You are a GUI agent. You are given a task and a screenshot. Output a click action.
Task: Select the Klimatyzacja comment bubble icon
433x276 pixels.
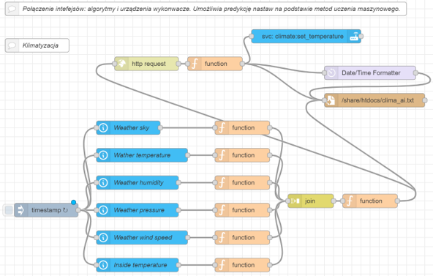12,45
